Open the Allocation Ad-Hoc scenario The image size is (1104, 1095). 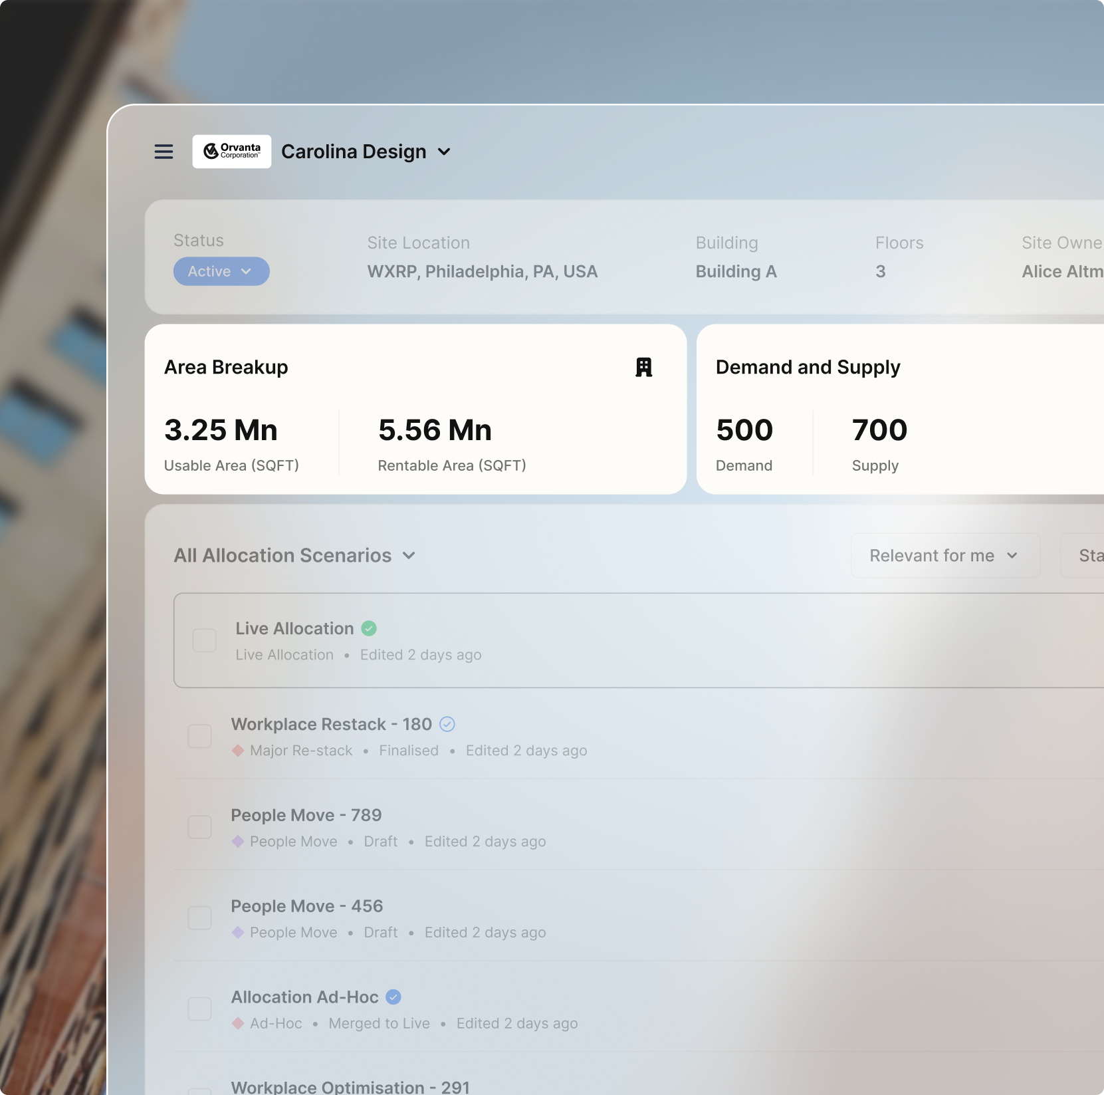coord(304,997)
